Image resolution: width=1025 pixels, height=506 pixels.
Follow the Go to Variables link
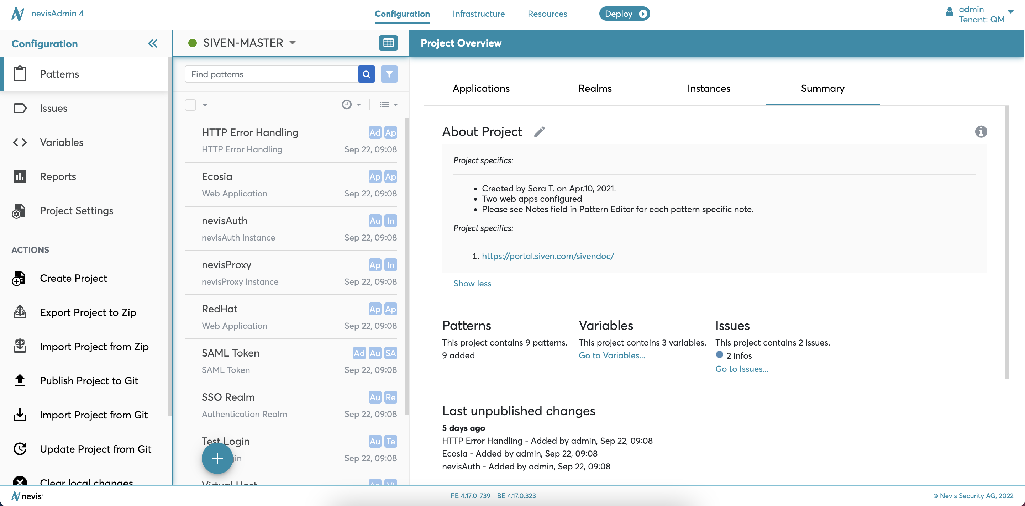(x=611, y=355)
